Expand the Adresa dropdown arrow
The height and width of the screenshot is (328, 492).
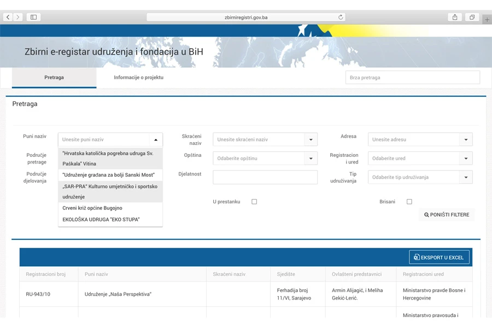pos(466,140)
